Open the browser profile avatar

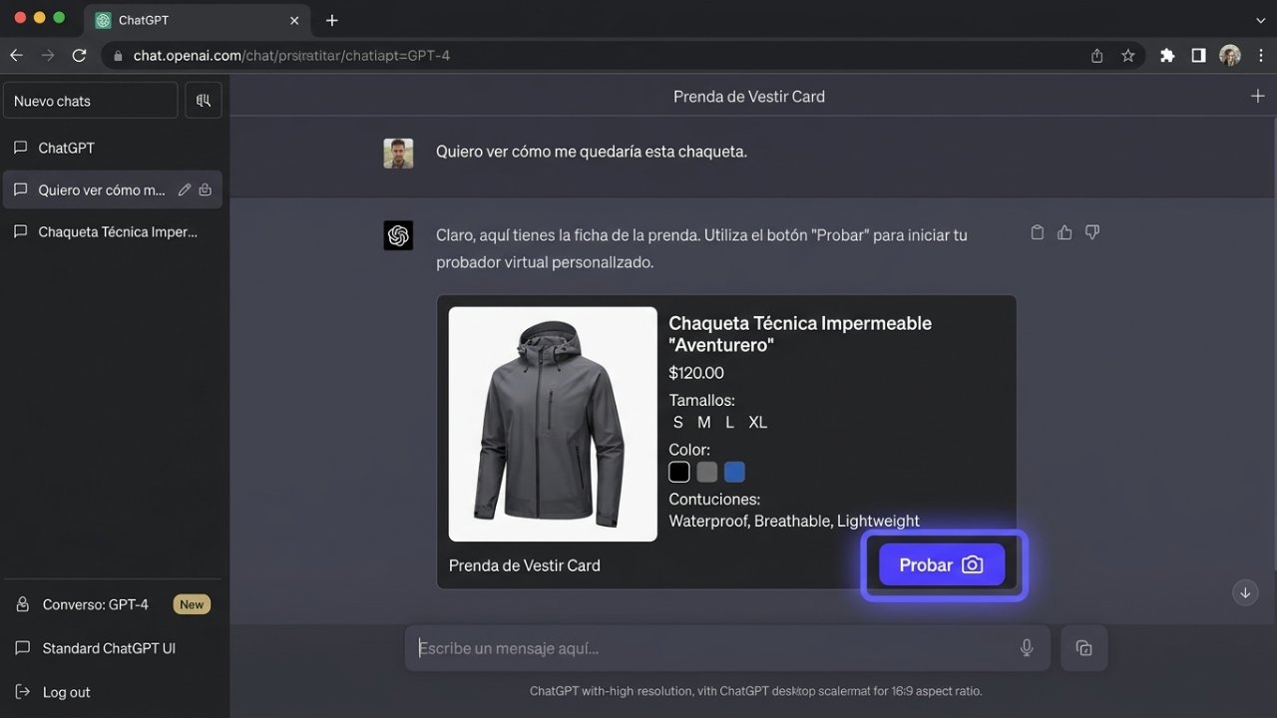(x=1230, y=56)
